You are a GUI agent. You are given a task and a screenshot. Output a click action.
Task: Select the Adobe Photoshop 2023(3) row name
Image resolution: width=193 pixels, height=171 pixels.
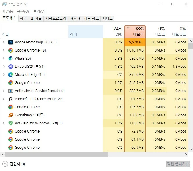pos(36,42)
